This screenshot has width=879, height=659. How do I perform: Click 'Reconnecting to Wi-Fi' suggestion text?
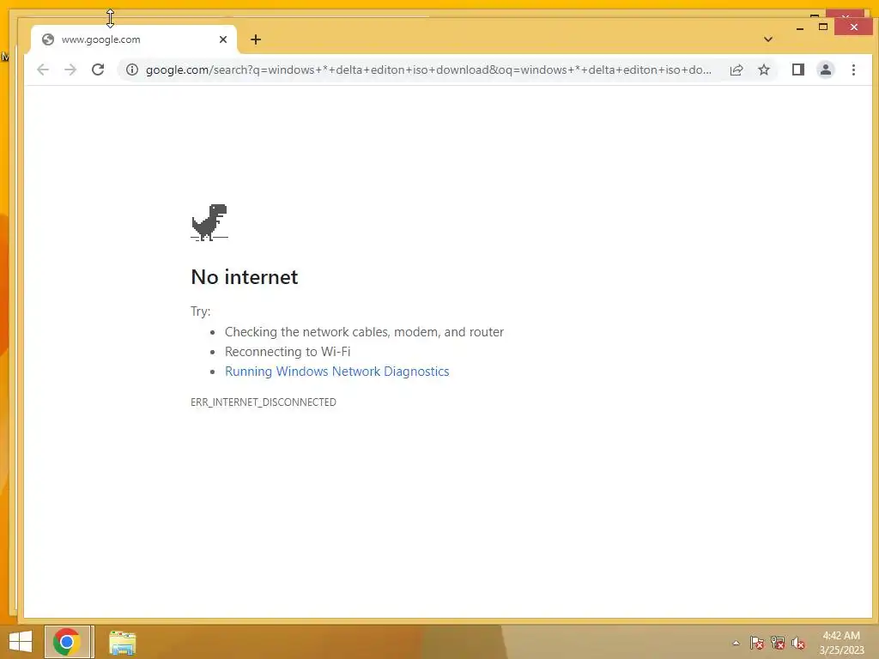pos(288,351)
